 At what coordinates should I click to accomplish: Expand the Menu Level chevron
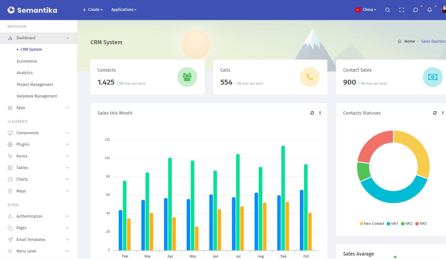[x=67, y=251]
